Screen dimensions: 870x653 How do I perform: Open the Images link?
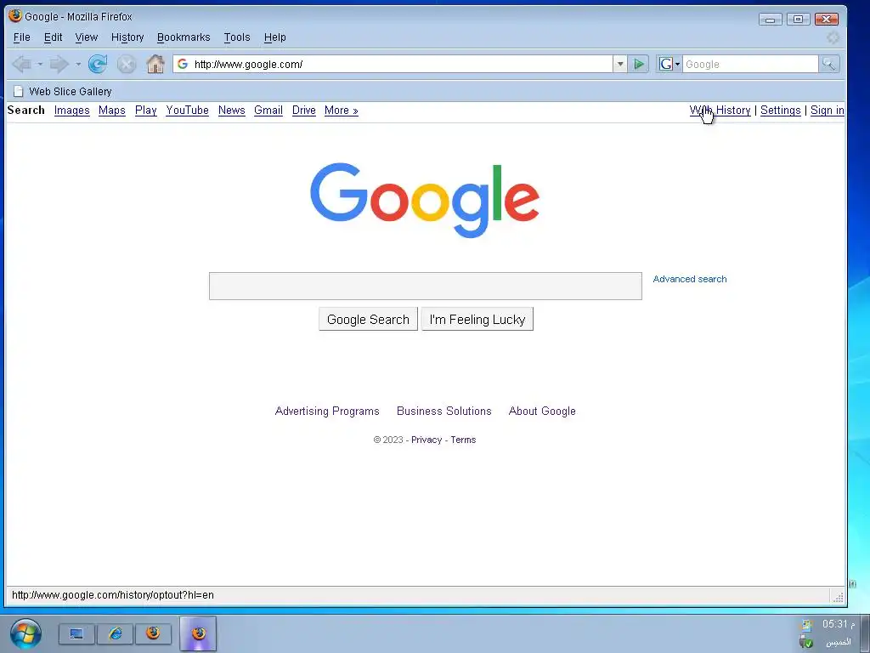[71, 111]
